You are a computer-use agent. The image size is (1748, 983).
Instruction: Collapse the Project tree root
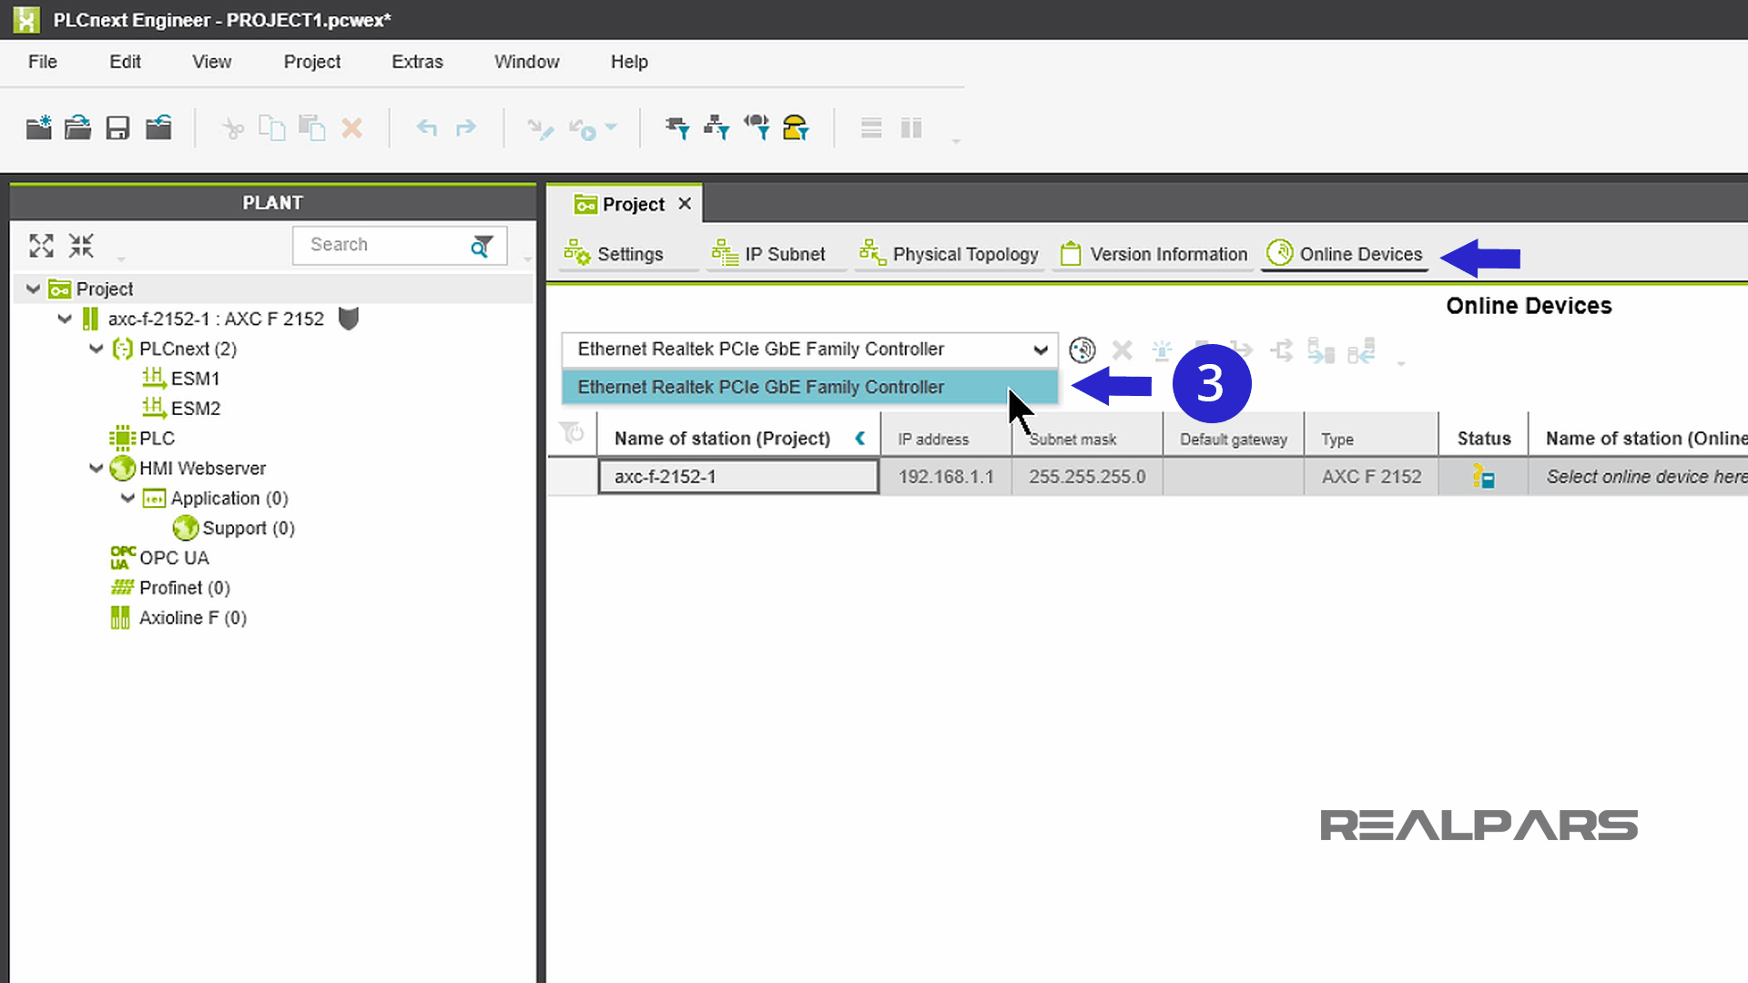point(33,288)
